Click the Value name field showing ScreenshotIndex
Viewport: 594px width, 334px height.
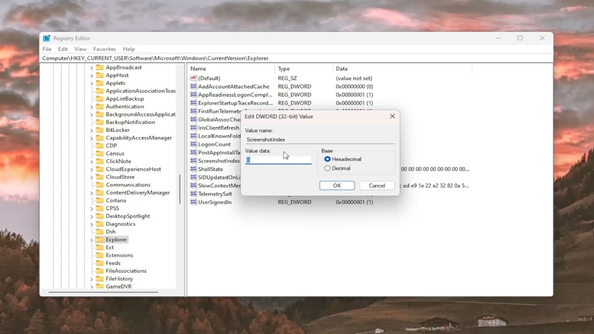[x=320, y=139]
